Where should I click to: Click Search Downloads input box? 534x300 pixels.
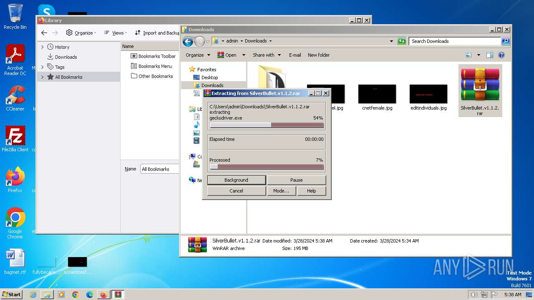tap(455, 41)
